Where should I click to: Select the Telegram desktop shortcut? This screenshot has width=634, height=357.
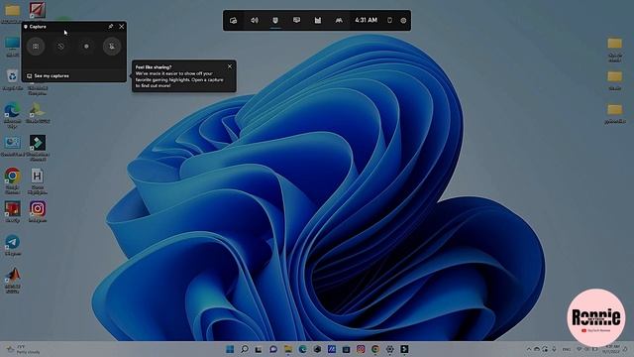pos(13,245)
